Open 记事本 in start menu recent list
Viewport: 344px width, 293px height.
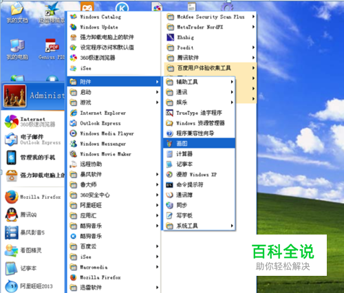point(34,268)
